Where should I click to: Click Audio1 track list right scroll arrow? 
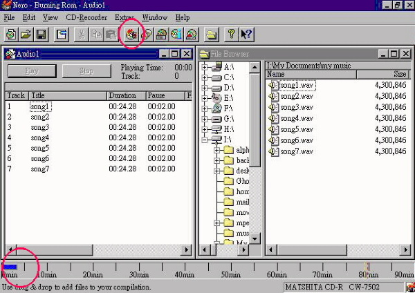[186, 250]
